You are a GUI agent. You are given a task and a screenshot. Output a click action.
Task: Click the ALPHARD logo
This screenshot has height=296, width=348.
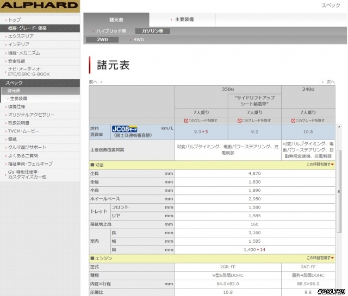(40, 6)
